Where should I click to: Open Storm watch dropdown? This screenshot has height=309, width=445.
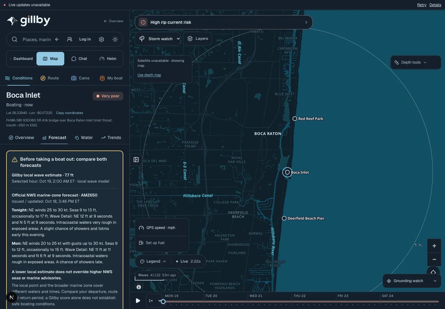158,39
